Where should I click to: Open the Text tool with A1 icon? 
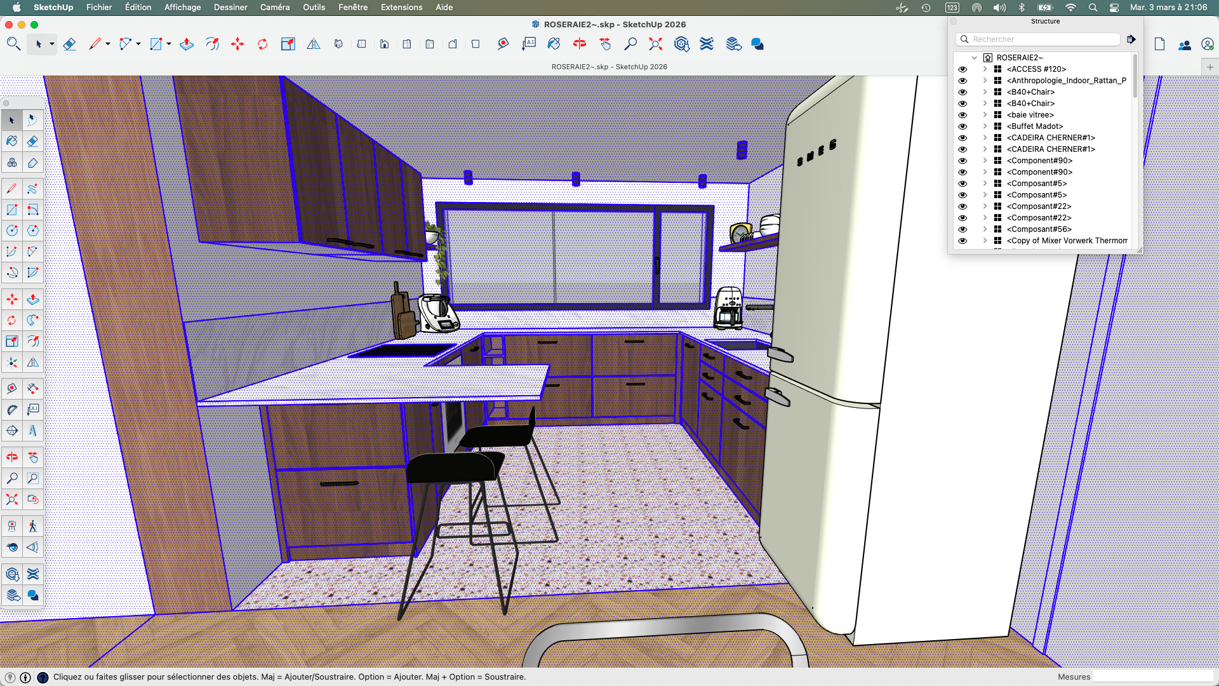pos(529,44)
